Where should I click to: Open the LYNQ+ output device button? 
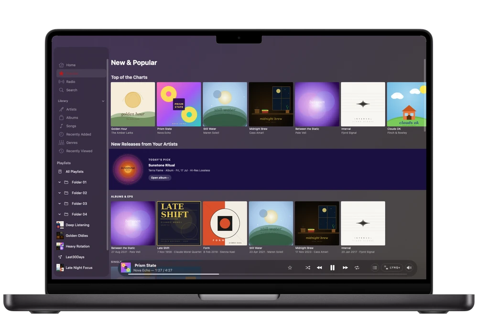tap(392, 268)
